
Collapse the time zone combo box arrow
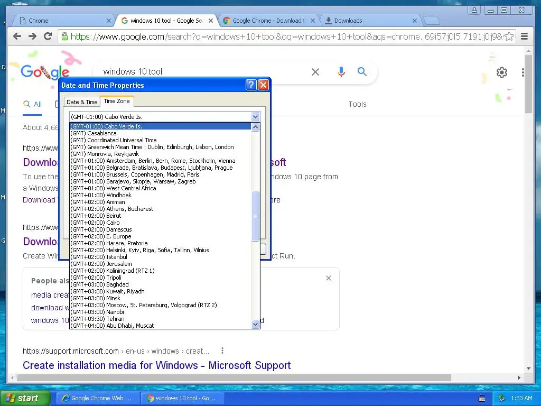pos(255,117)
